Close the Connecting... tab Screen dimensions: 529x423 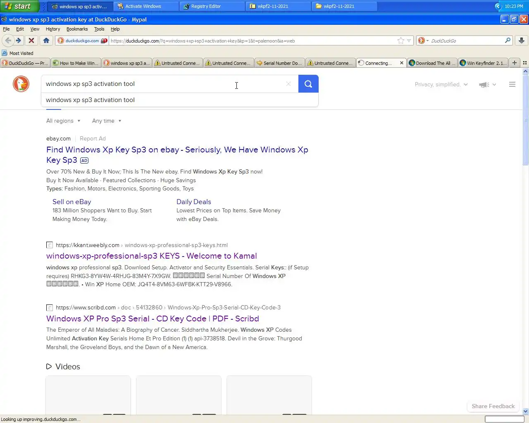401,63
